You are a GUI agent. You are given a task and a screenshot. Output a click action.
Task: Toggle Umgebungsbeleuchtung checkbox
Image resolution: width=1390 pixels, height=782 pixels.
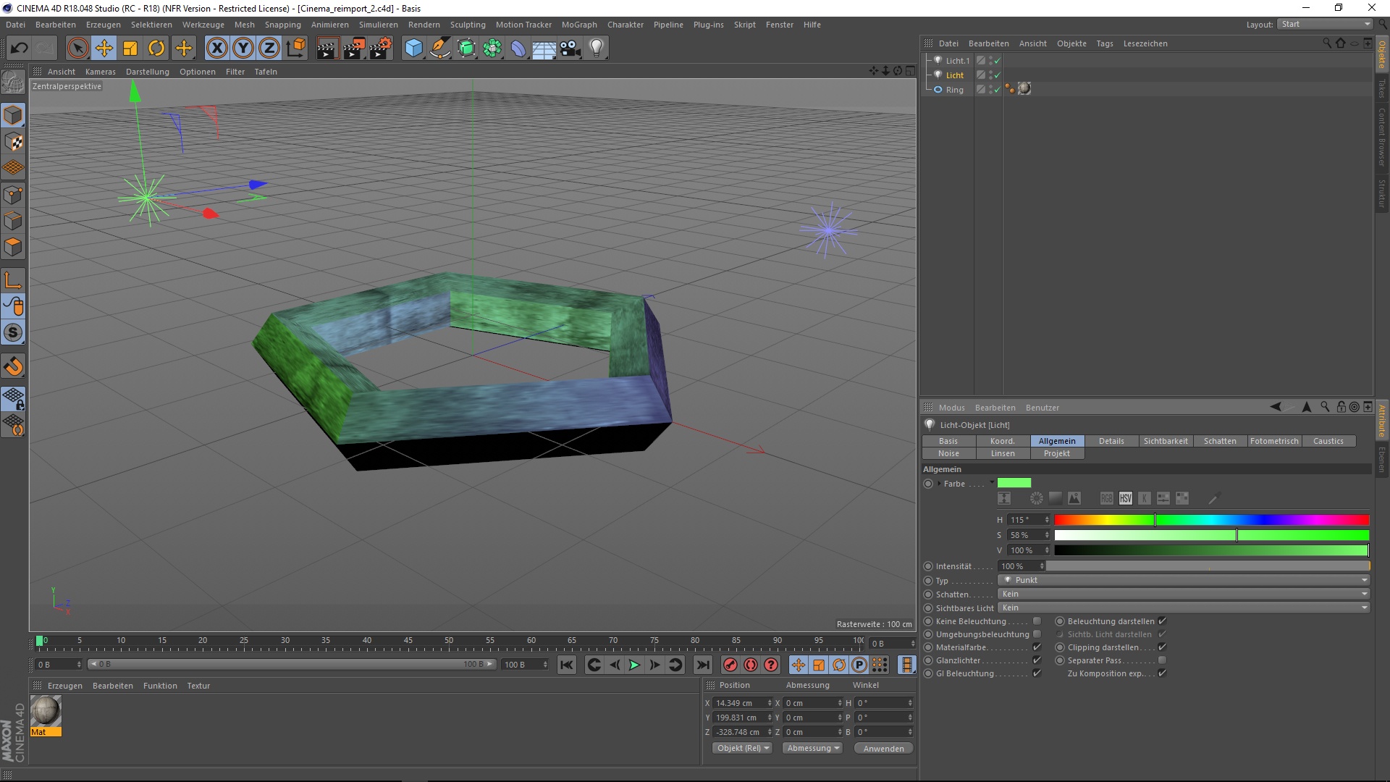1037,634
